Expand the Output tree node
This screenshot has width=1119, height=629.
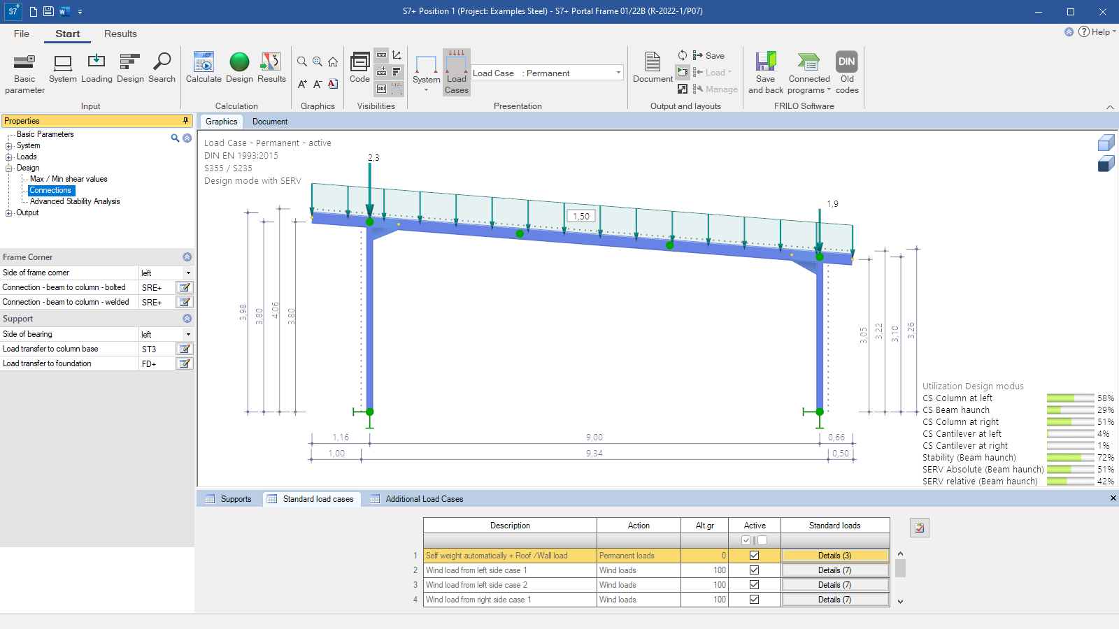[9, 213]
